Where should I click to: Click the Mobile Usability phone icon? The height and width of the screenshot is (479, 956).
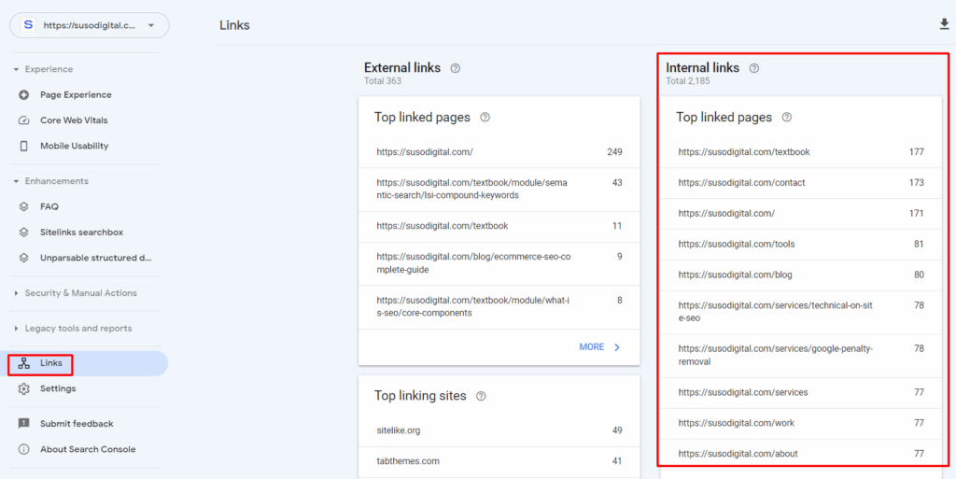23,147
